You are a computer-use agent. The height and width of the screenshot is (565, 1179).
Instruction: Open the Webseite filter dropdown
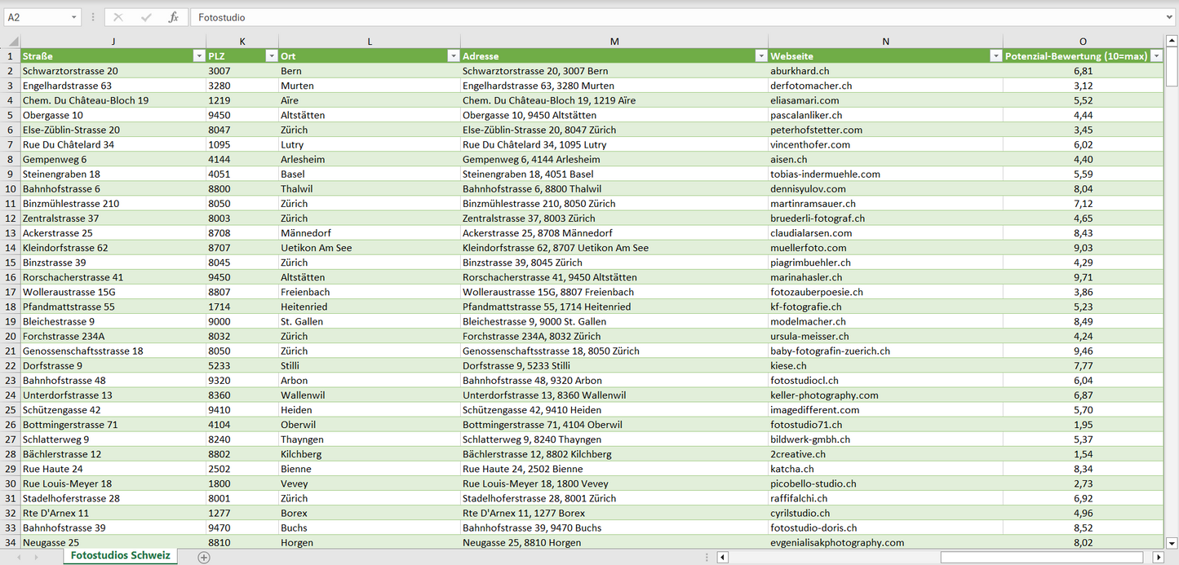(995, 56)
